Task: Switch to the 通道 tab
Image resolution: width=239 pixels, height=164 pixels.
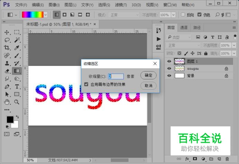Action: click(x=184, y=28)
